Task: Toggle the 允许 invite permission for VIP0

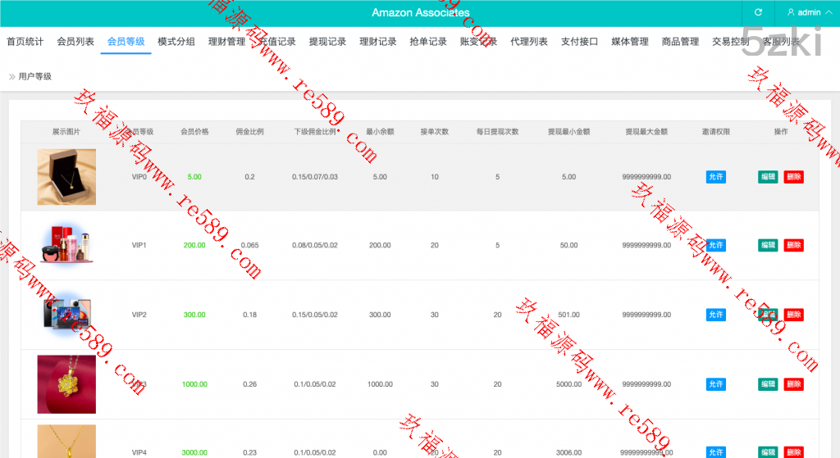Action: pos(715,177)
